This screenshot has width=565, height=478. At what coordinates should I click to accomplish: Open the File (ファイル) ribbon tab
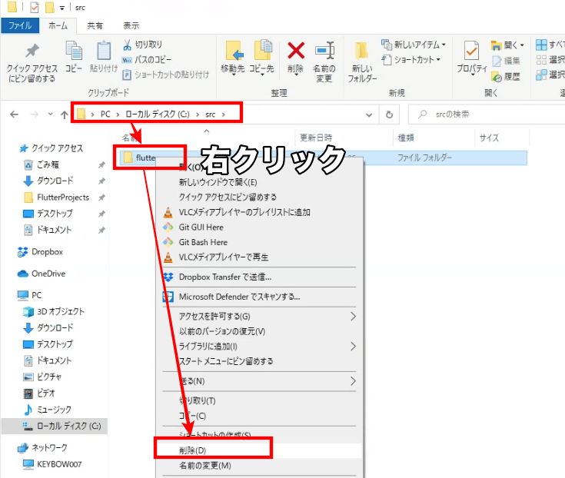point(20,25)
